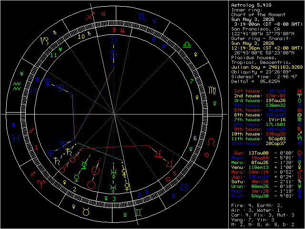Click the green transit Uranus glyph above Aquarius
Image resolution: width=305 pixels, height=229 pixels.
click(22, 73)
